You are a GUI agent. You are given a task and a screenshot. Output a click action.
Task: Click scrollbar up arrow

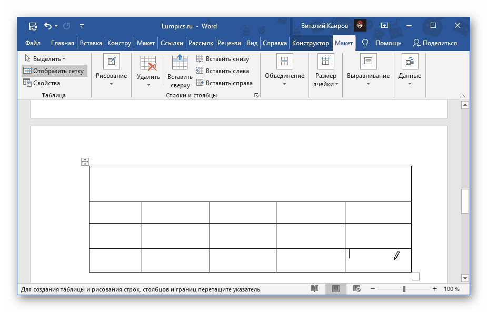(x=465, y=105)
